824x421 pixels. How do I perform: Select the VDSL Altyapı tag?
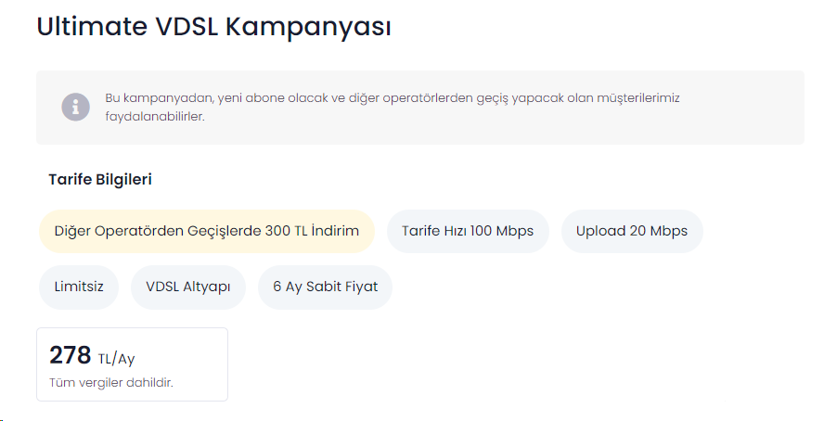tap(188, 287)
